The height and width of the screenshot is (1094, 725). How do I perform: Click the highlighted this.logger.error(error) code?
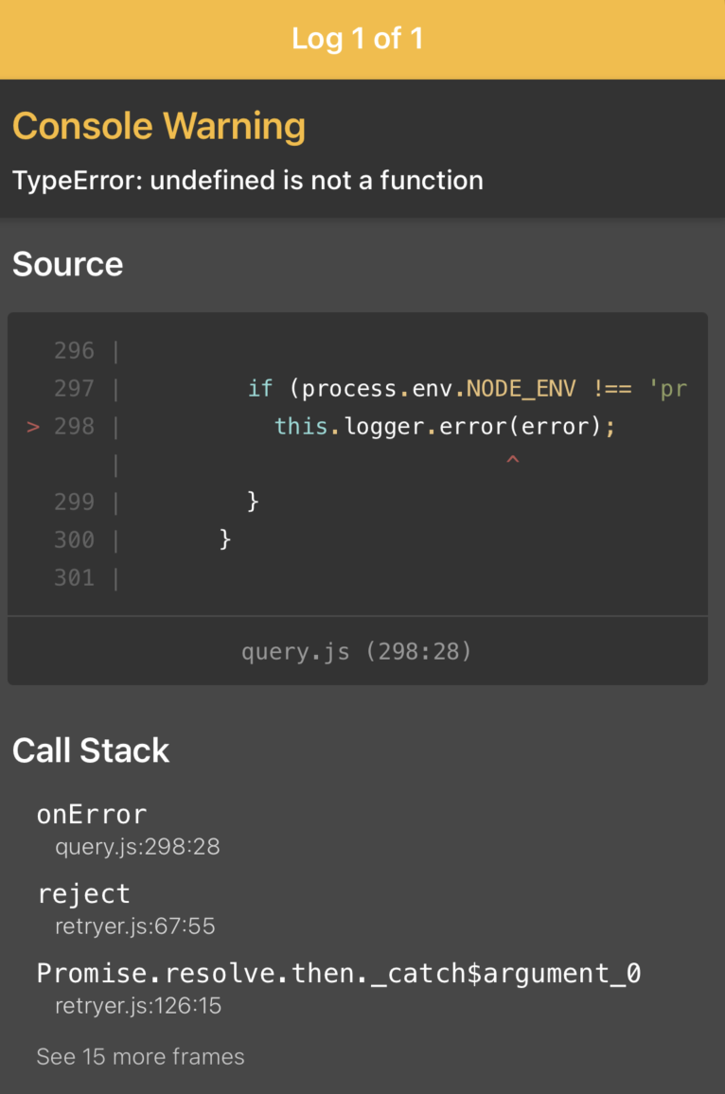443,426
